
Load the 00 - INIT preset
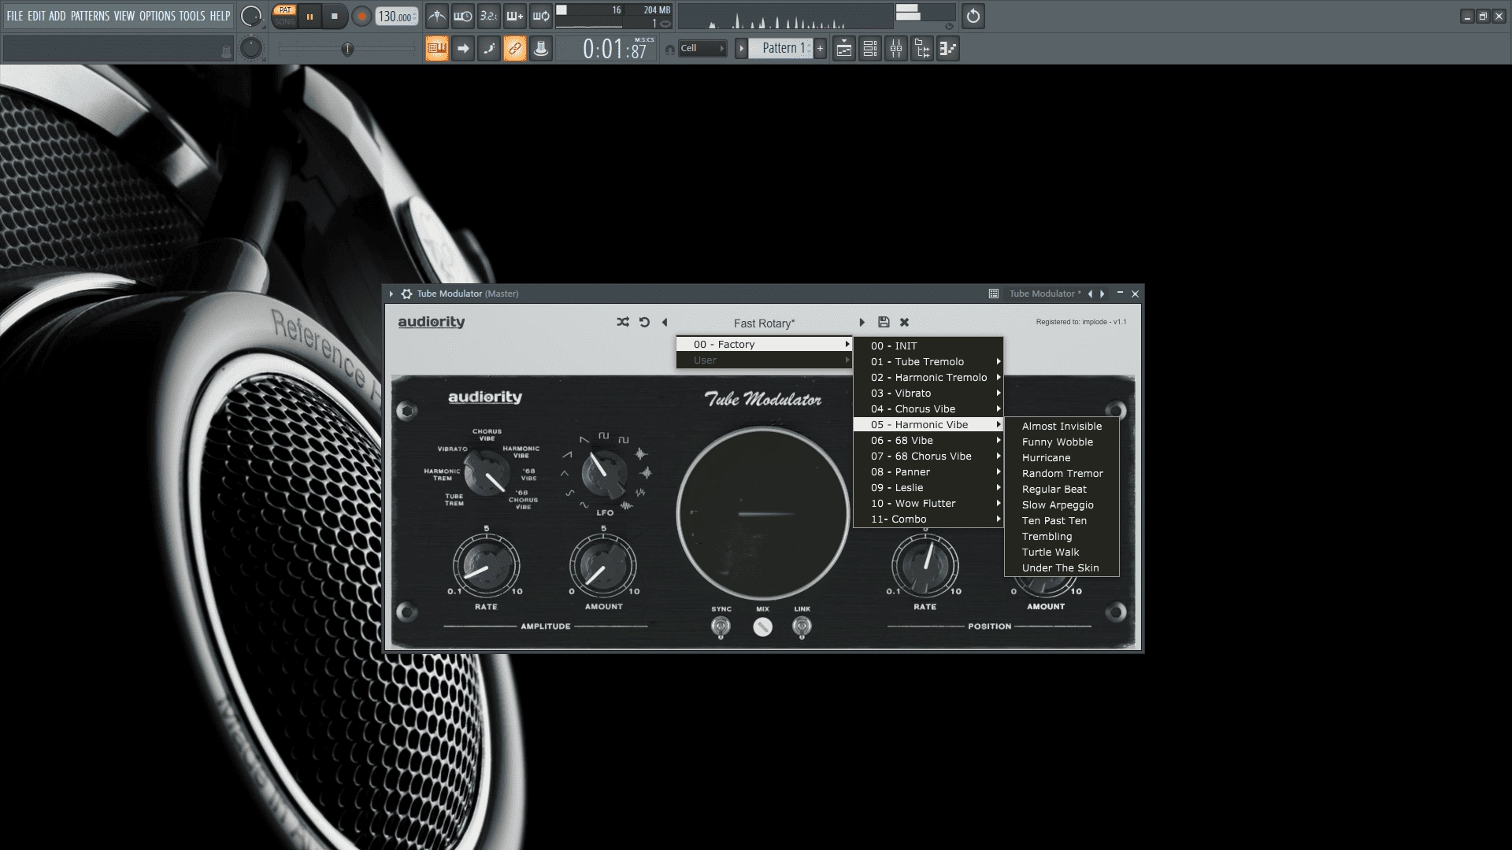(928, 346)
